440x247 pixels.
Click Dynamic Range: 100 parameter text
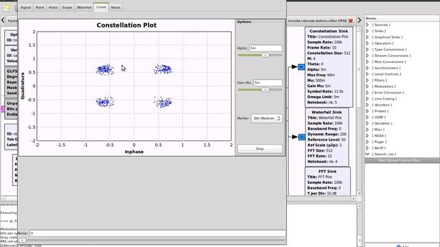(327, 134)
